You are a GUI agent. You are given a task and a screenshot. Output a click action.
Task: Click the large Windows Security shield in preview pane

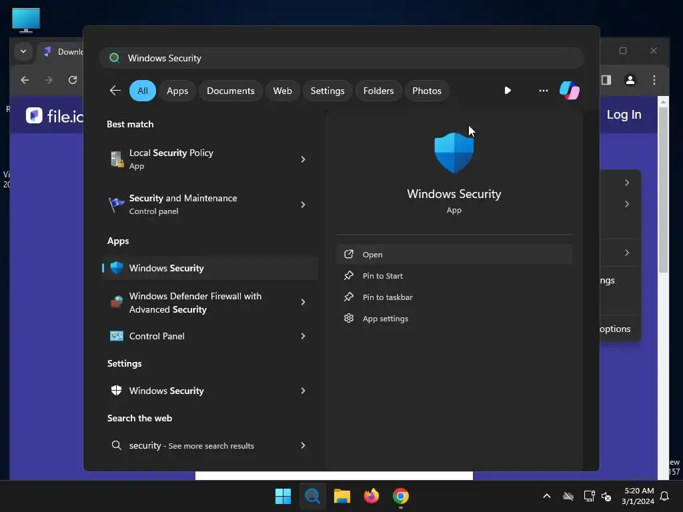[454, 153]
